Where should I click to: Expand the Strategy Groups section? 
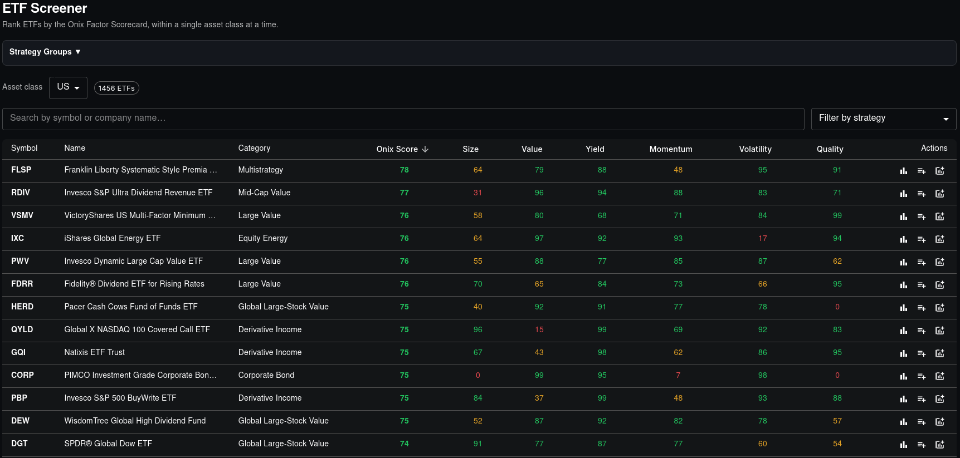point(45,52)
